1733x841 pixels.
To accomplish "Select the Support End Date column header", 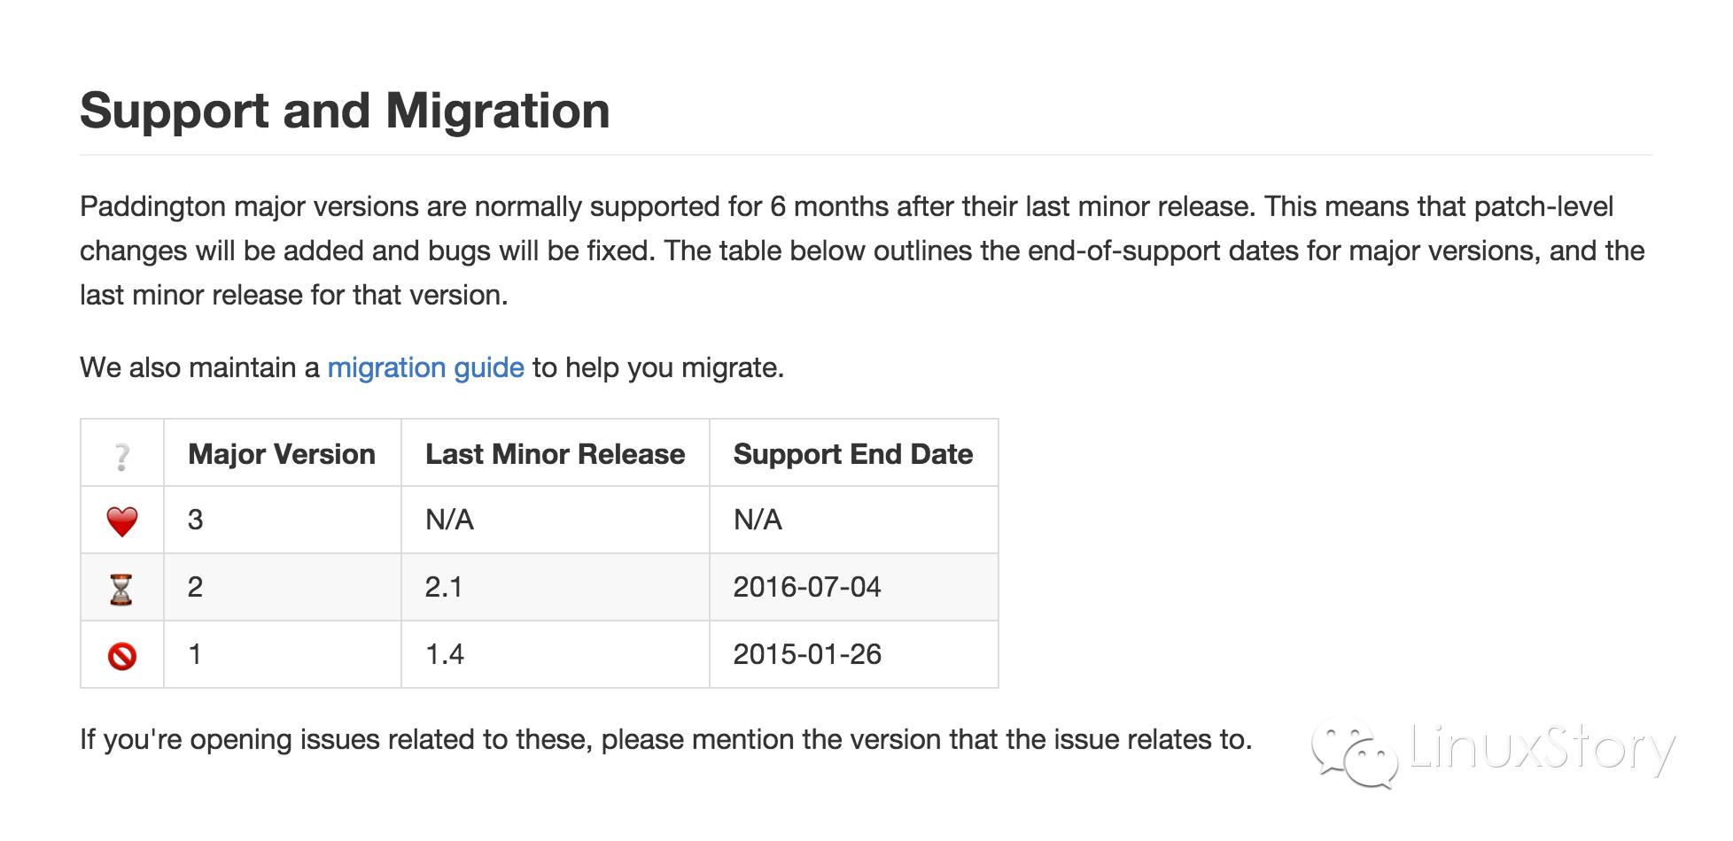I will click(x=852, y=454).
